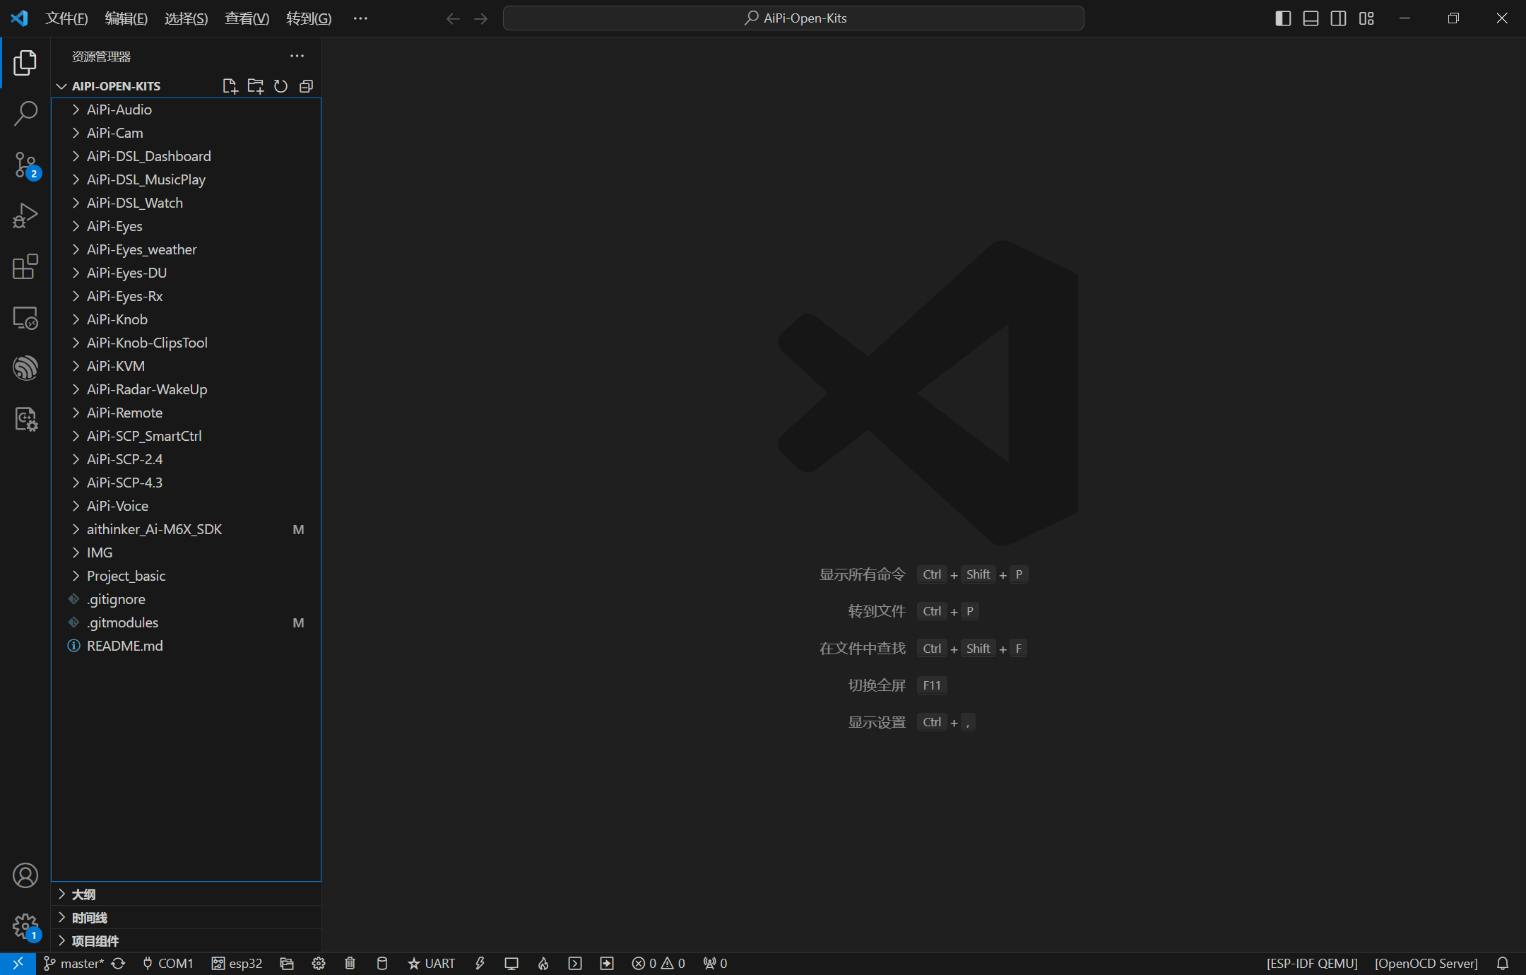Image resolution: width=1526 pixels, height=975 pixels.
Task: Open the .gitignore file
Action: pyautogui.click(x=187, y=599)
